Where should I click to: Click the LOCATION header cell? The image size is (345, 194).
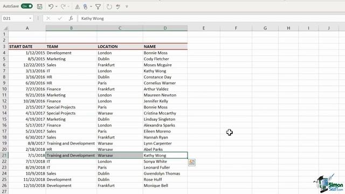[x=120, y=47]
